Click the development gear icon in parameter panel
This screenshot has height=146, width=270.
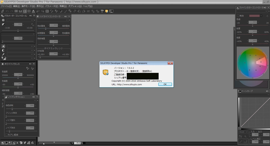pos(3,20)
